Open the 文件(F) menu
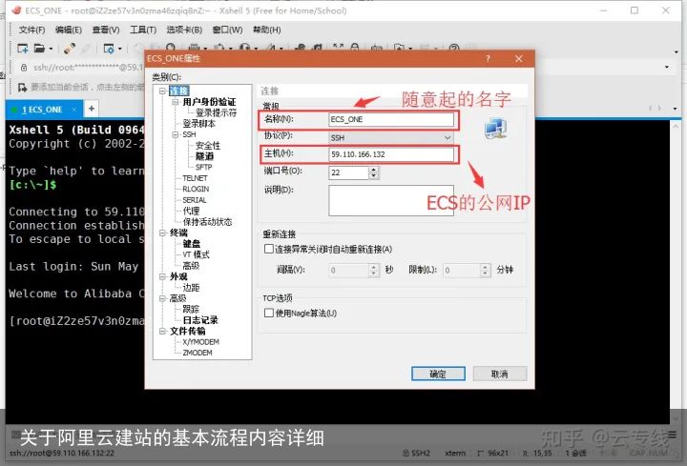Image resolution: width=687 pixels, height=466 pixels. pos(32,30)
